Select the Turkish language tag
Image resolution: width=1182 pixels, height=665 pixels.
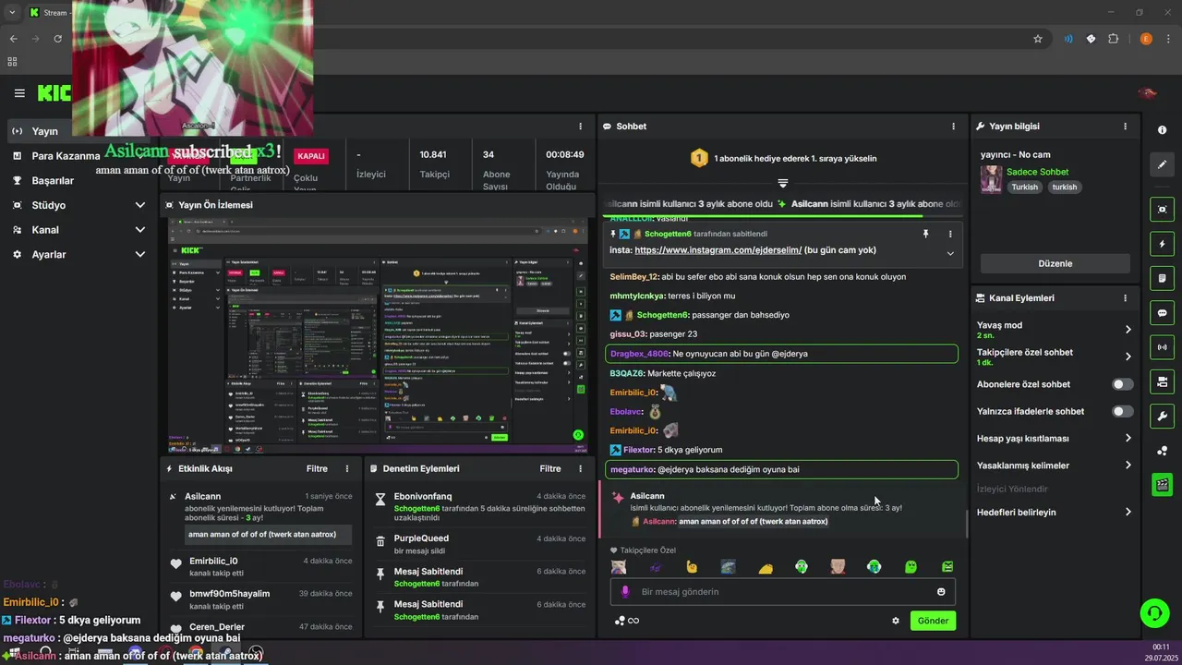1024,187
